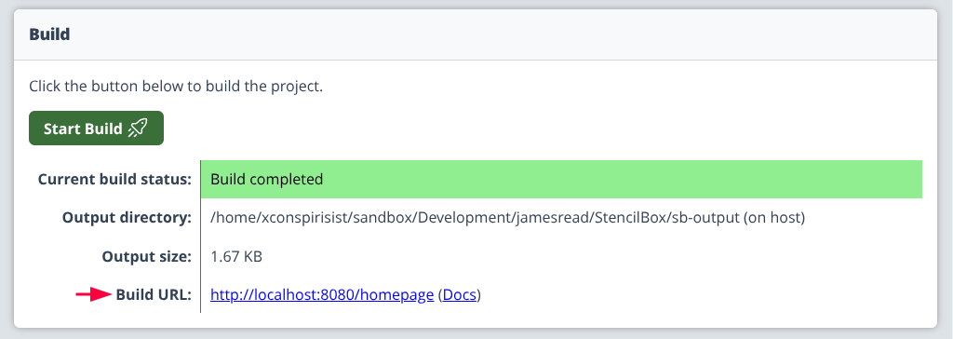Click the Output directory label
Viewport: 953px width, 339px height.
tap(127, 218)
